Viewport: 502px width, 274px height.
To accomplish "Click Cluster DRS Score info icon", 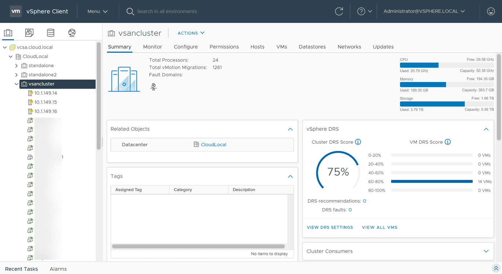I will tap(358, 142).
